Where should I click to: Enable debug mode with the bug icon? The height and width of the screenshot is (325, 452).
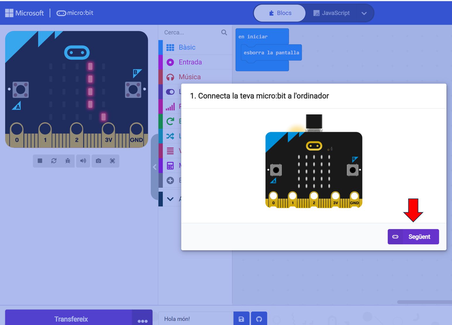click(x=68, y=161)
